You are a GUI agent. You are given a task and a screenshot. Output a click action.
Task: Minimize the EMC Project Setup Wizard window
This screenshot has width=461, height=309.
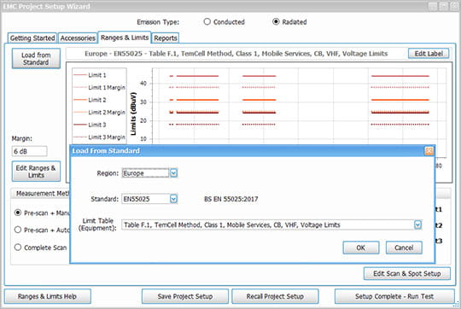(433, 7)
